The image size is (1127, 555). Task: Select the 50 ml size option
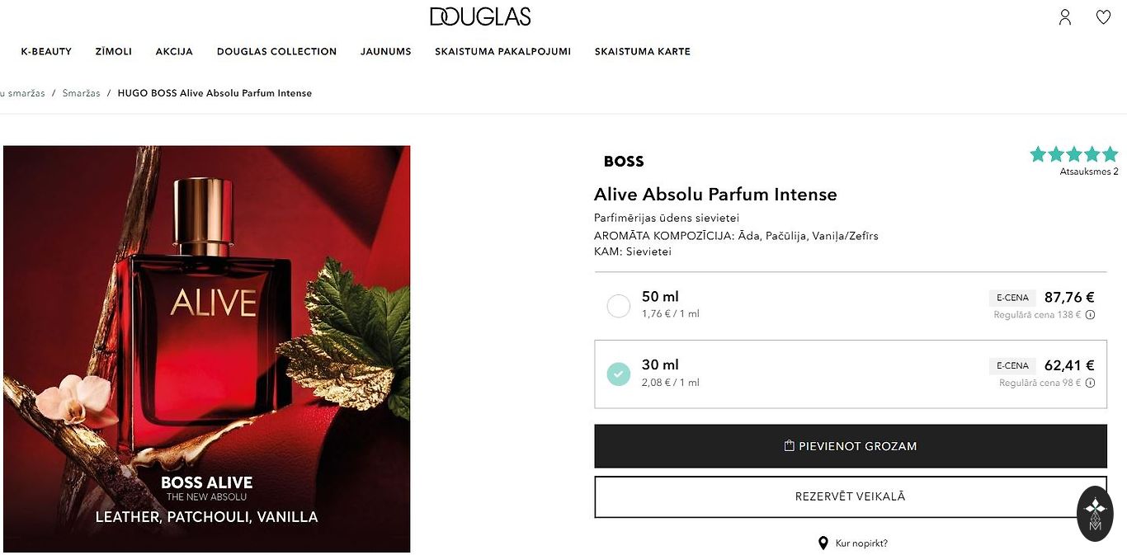619,306
